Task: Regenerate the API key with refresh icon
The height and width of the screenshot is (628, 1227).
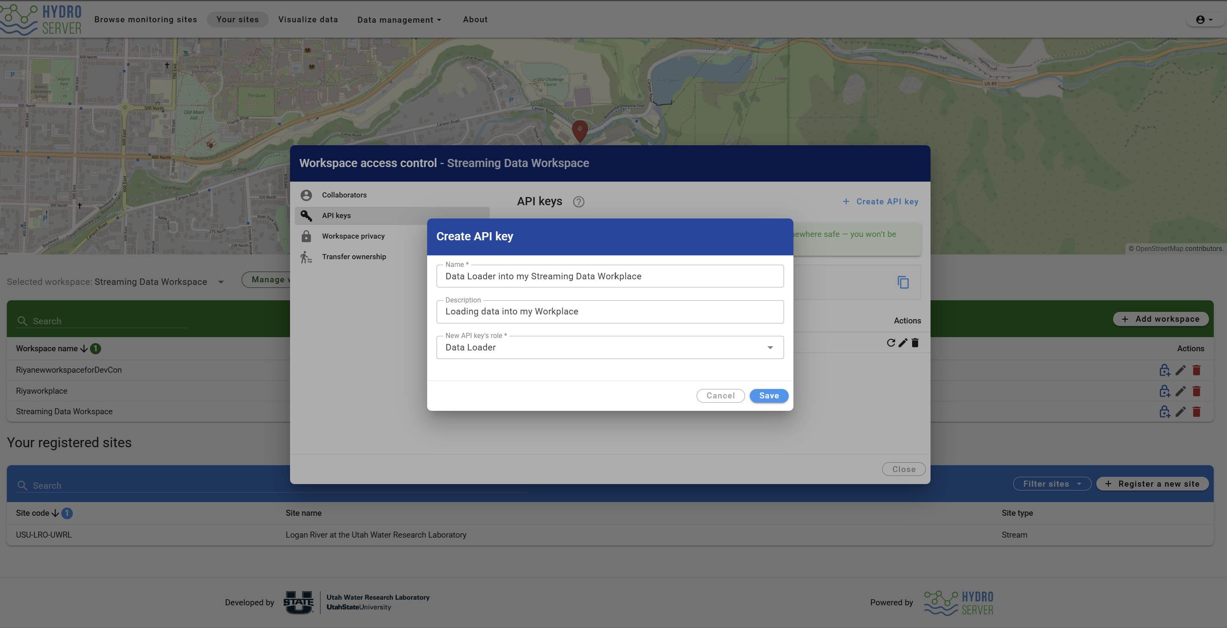Action: [x=891, y=343]
